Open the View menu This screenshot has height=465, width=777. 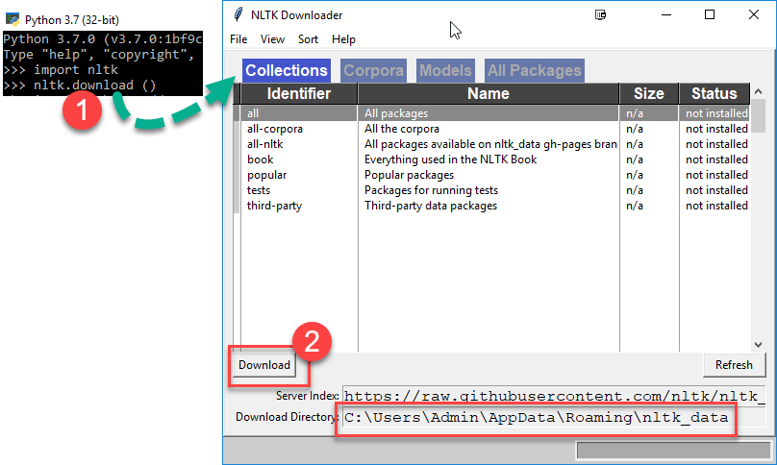click(x=272, y=39)
